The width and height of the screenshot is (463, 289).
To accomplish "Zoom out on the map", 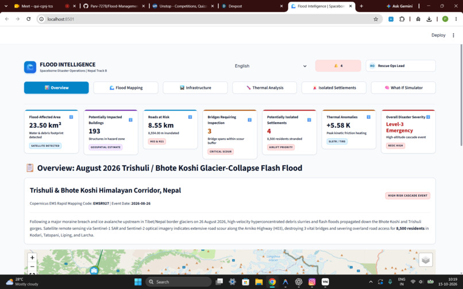I will (x=32, y=267).
